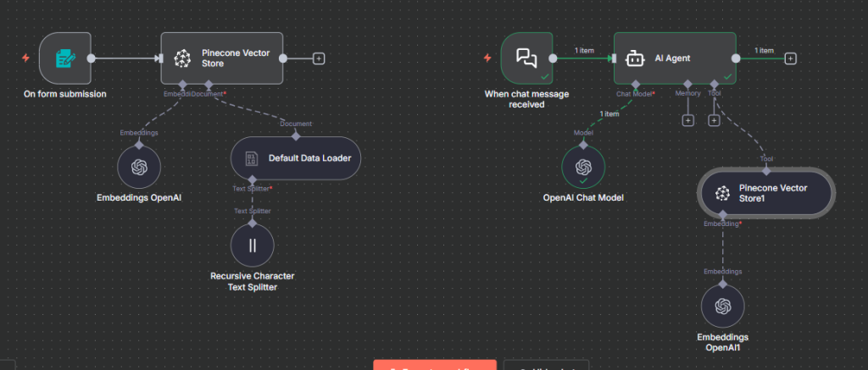Viewport: 868px width, 370px height.
Task: Select the Pinecone Vector Store1 tool node
Action: tap(765, 192)
